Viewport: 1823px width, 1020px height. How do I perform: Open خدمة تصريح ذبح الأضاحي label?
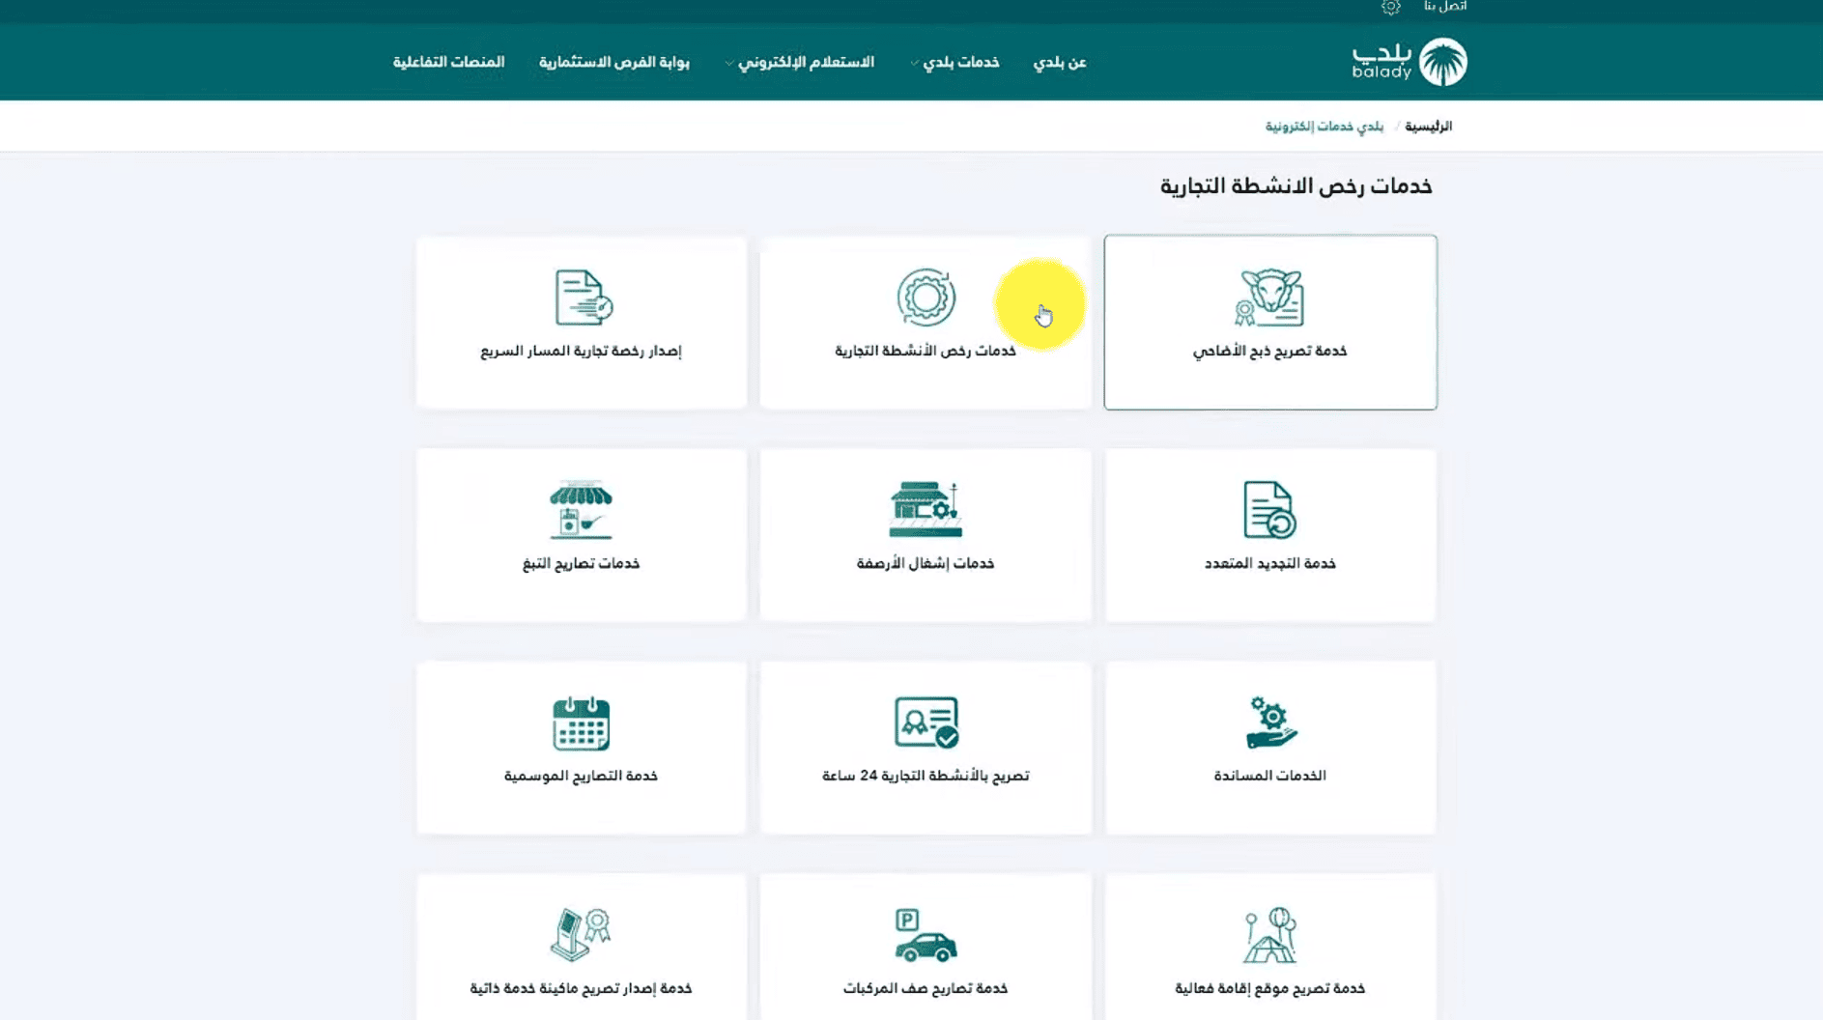(x=1269, y=351)
